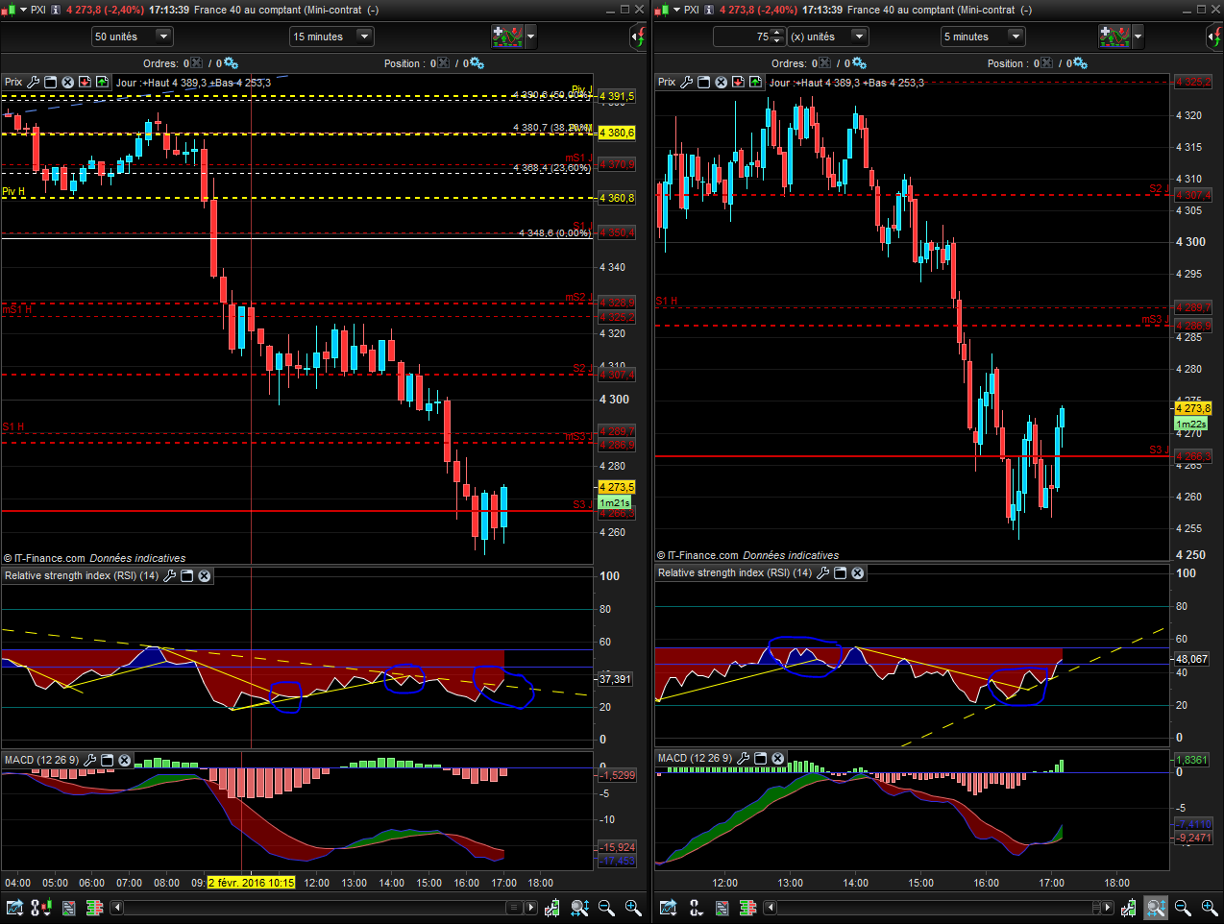The width and height of the screenshot is (1224, 924).
Task: Click zoom in magnifier on left chart
Action: pos(633,908)
